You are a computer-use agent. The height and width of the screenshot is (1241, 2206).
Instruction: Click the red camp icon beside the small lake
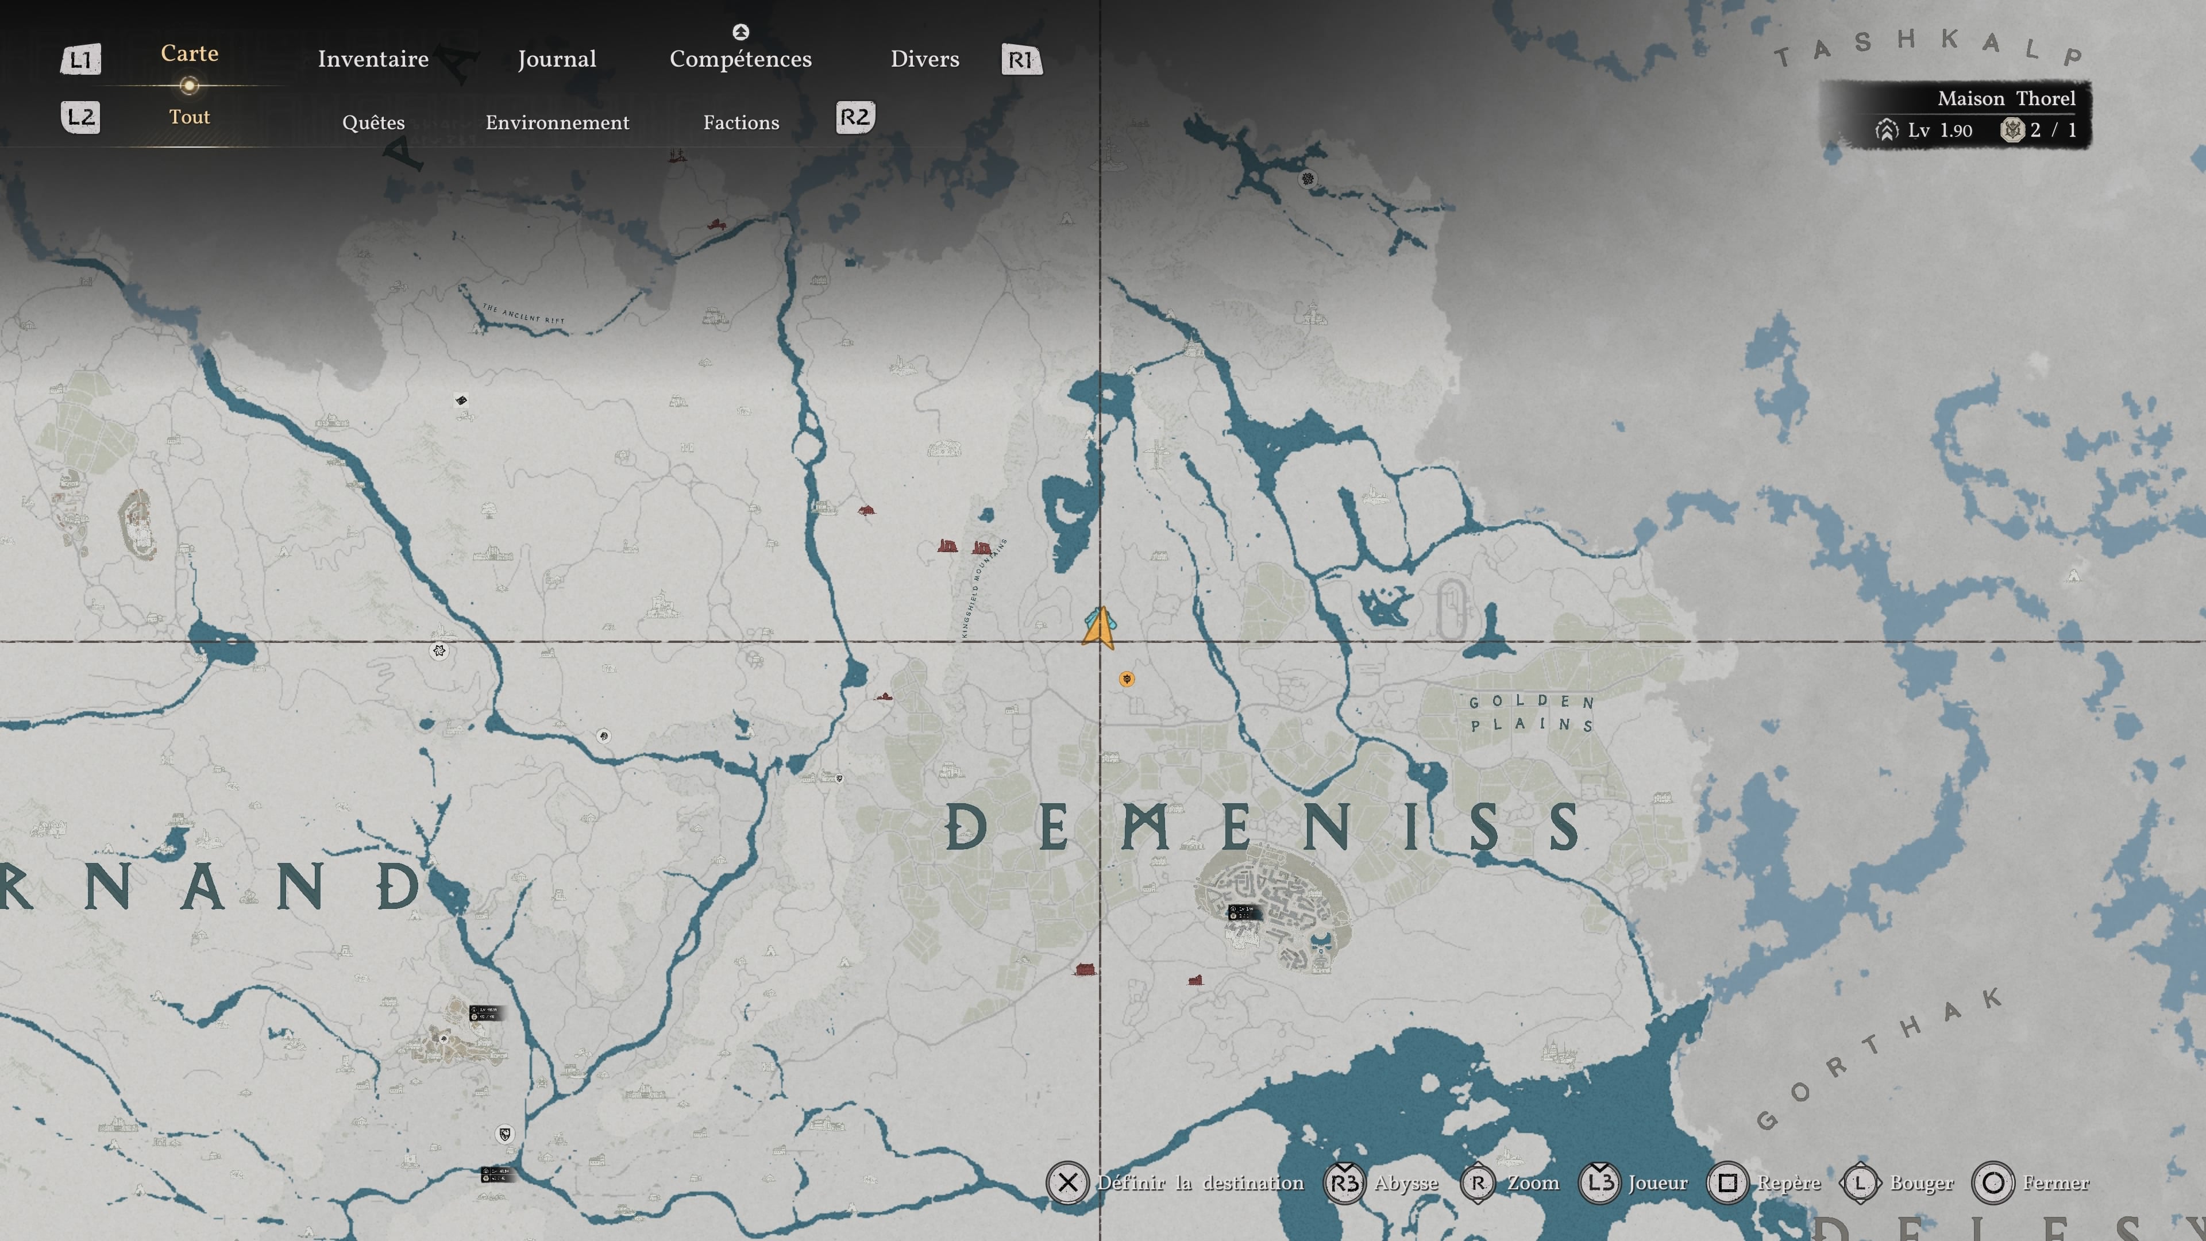click(x=884, y=696)
